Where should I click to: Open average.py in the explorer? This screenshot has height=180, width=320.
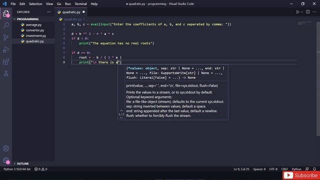click(33, 24)
